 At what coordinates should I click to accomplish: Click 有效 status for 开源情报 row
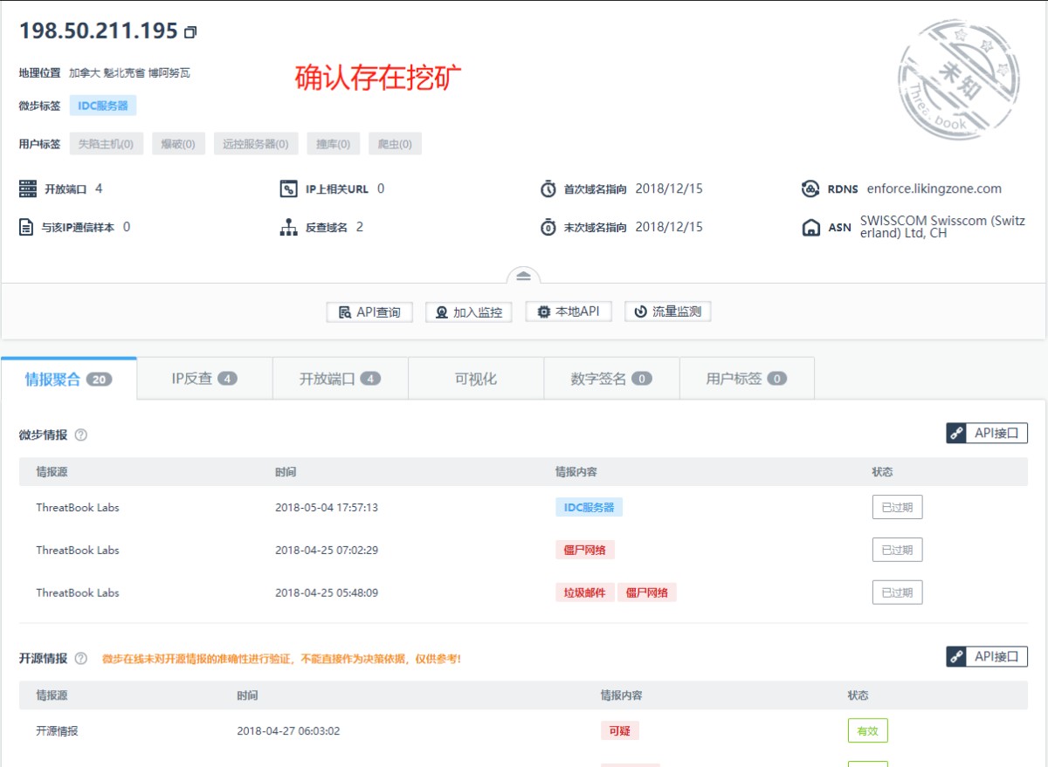pyautogui.click(x=867, y=730)
